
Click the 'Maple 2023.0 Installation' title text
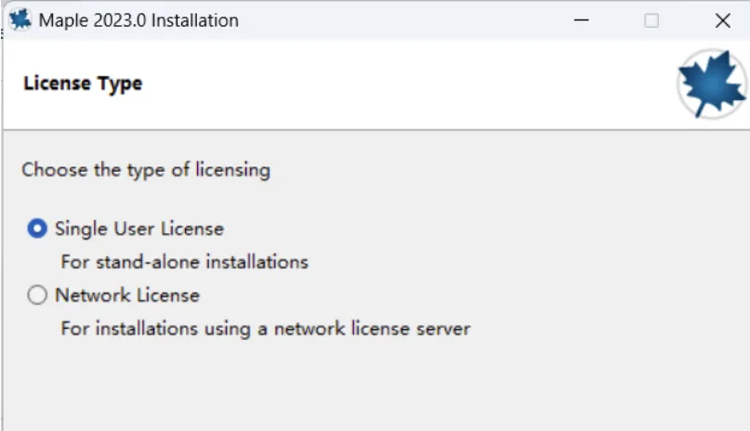pyautogui.click(x=138, y=20)
